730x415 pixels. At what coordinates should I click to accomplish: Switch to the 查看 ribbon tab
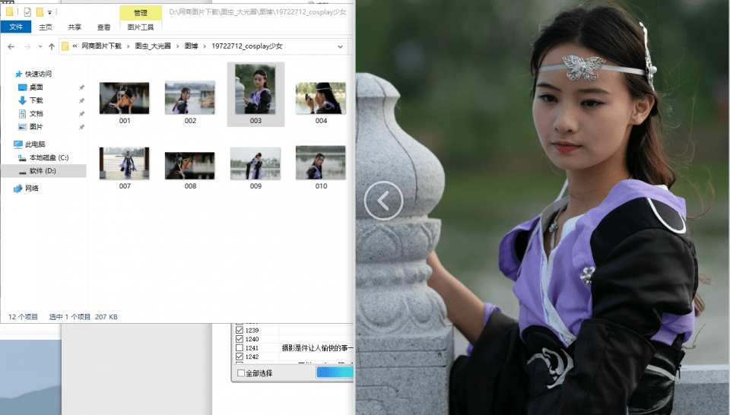point(103,27)
